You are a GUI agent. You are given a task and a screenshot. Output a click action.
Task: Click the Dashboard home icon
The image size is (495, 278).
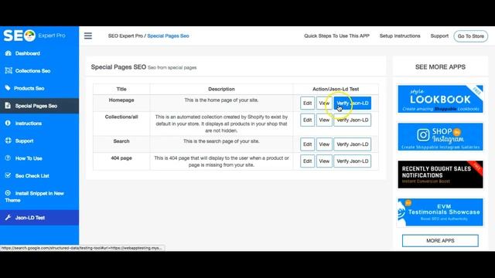click(9, 53)
